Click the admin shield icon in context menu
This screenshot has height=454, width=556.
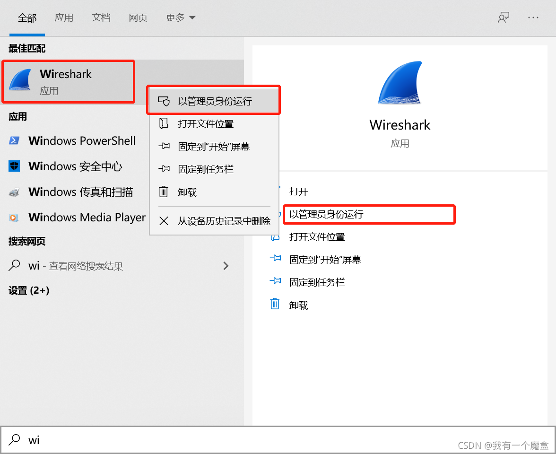pyautogui.click(x=164, y=101)
